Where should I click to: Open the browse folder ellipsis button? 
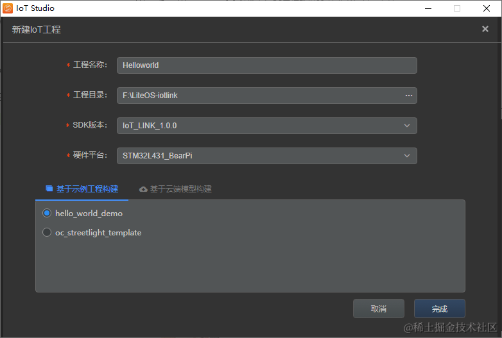pos(408,96)
